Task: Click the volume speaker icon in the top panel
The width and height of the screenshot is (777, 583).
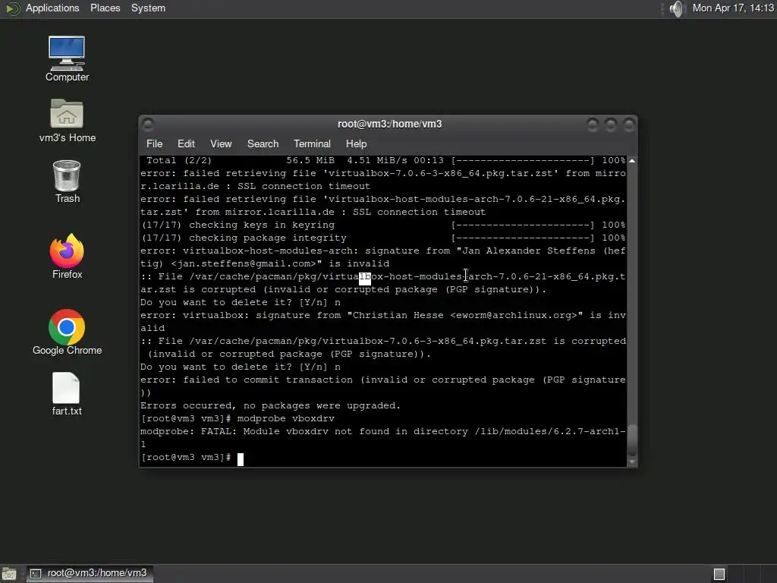Action: [677, 8]
